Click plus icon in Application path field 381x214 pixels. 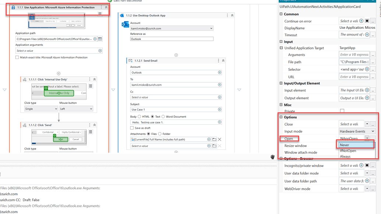[95, 39]
